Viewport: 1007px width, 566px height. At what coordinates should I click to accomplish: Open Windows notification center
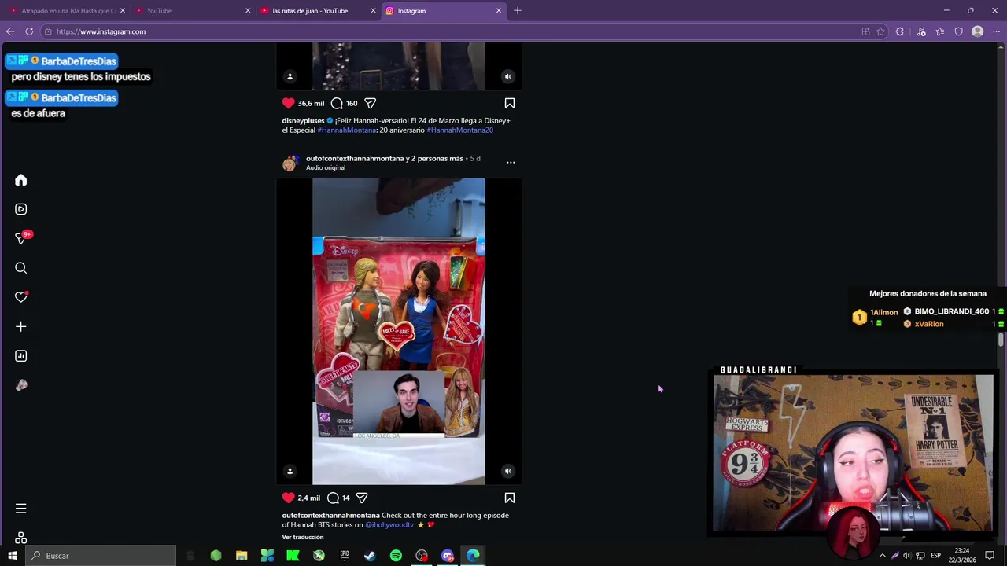coord(990,556)
